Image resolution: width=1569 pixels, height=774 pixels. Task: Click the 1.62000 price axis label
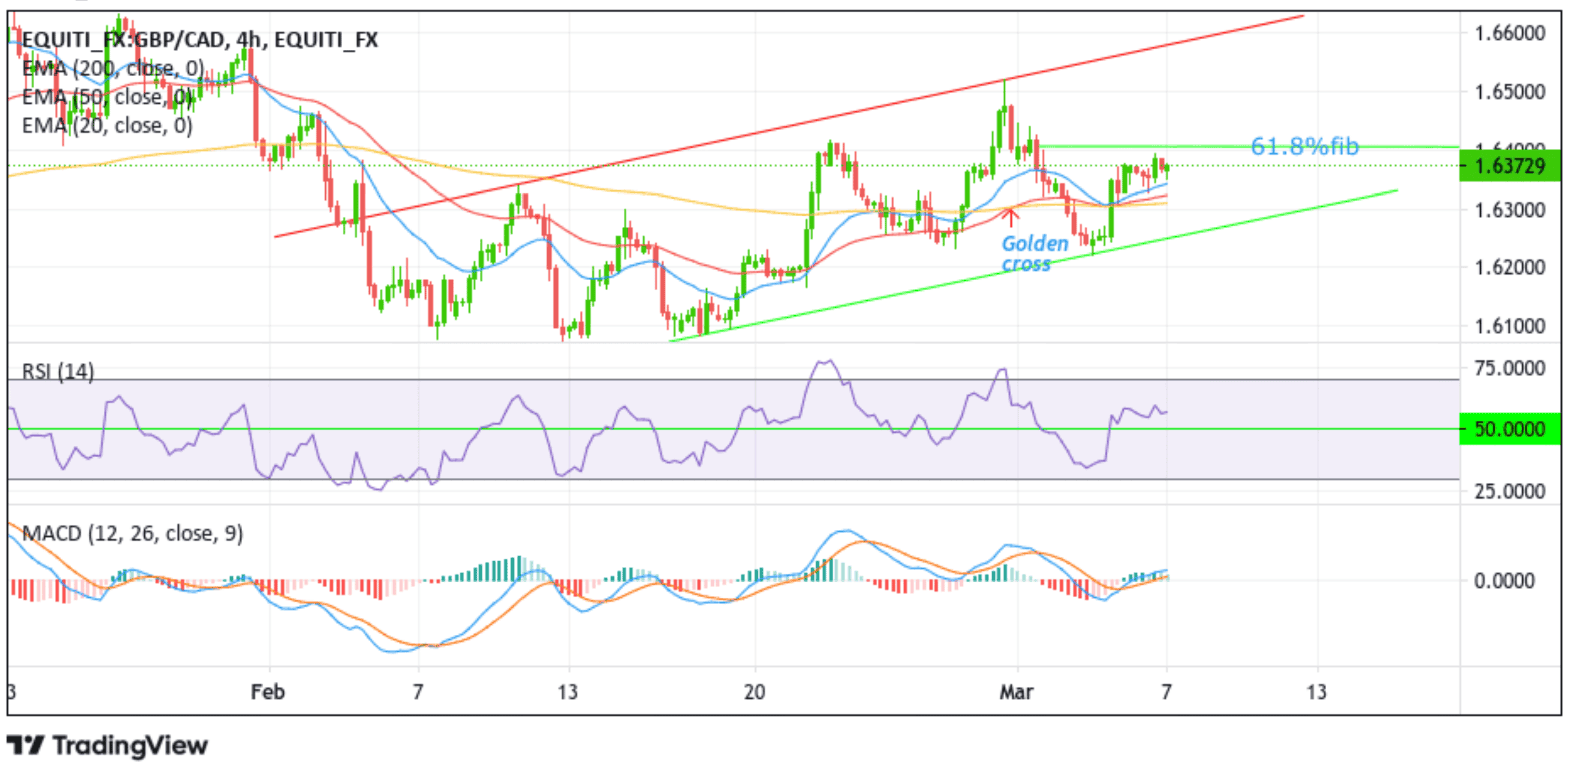point(1510,267)
